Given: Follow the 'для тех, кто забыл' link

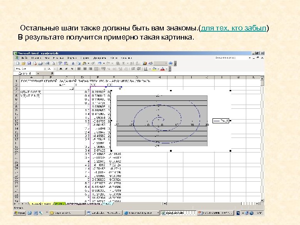Looking at the screenshot, I should click(x=234, y=28).
